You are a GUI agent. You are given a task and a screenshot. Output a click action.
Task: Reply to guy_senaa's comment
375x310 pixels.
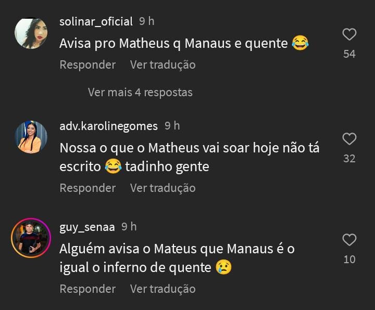pos(87,289)
